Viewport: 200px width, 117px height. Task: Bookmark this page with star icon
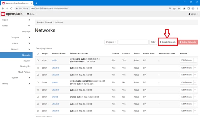179,8
